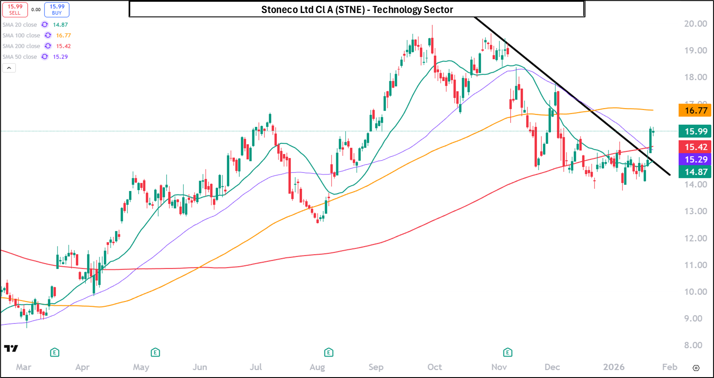This screenshot has width=714, height=378.
Task: Click the TradingView logo
Action: [x=11, y=349]
